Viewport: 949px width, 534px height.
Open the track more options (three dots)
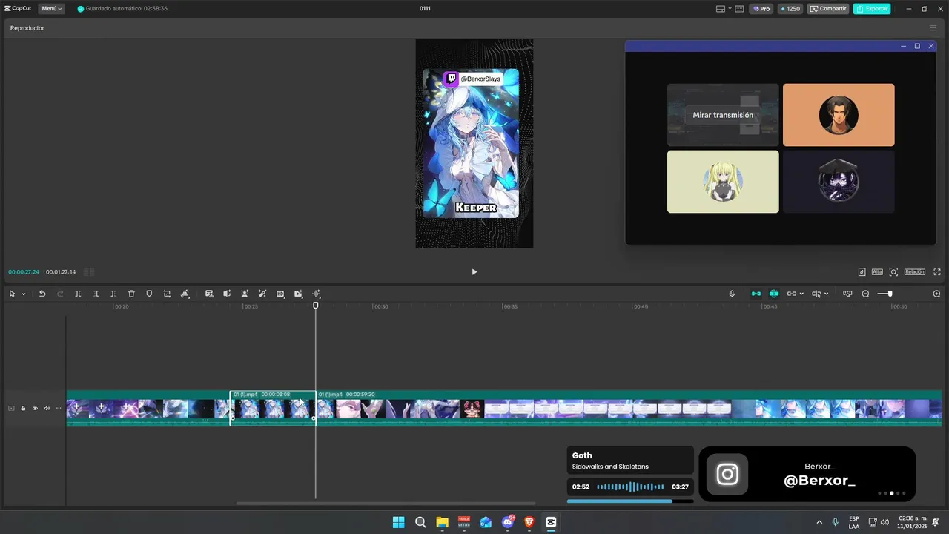[x=59, y=408]
